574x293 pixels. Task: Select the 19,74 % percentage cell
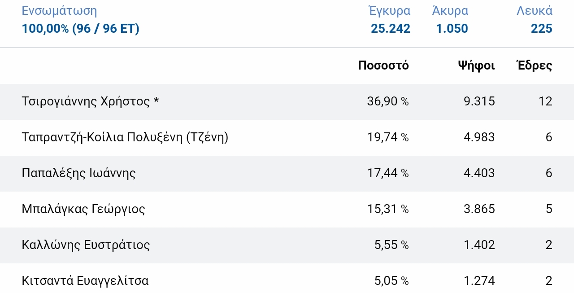click(388, 137)
